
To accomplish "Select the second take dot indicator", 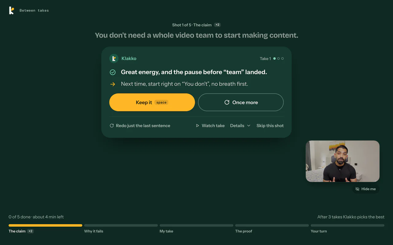I will pyautogui.click(x=278, y=58).
